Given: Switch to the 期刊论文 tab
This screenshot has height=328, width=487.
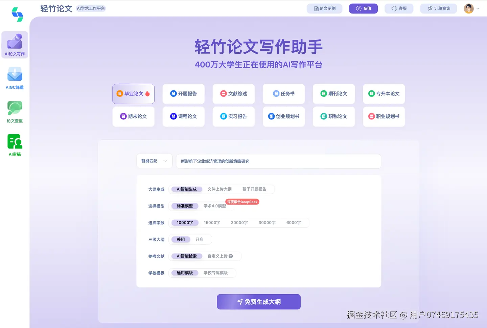Looking at the screenshot, I should [x=333, y=94].
